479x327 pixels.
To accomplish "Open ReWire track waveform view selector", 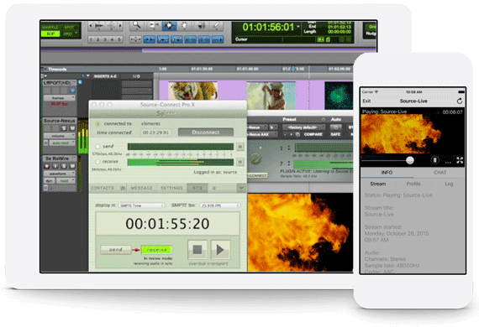I will [x=60, y=174].
